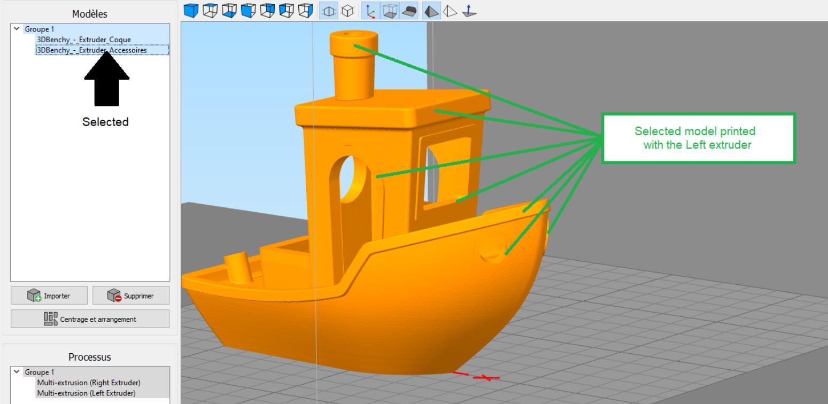Select Groupe 1 in the Modèles list
The height and width of the screenshot is (404, 828).
coord(40,29)
